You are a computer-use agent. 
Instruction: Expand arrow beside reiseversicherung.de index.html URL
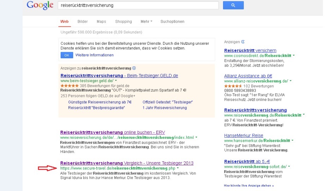click(196, 137)
